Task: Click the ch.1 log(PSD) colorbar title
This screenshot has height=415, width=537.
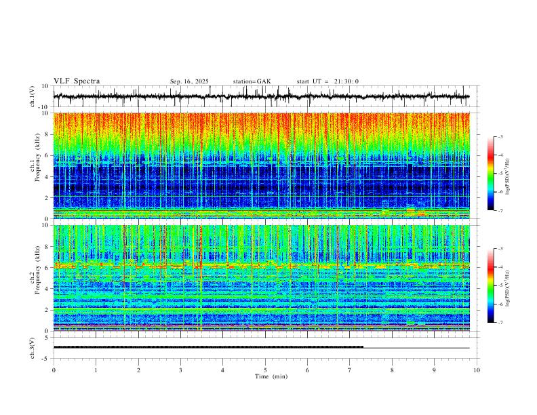Action: (x=508, y=177)
